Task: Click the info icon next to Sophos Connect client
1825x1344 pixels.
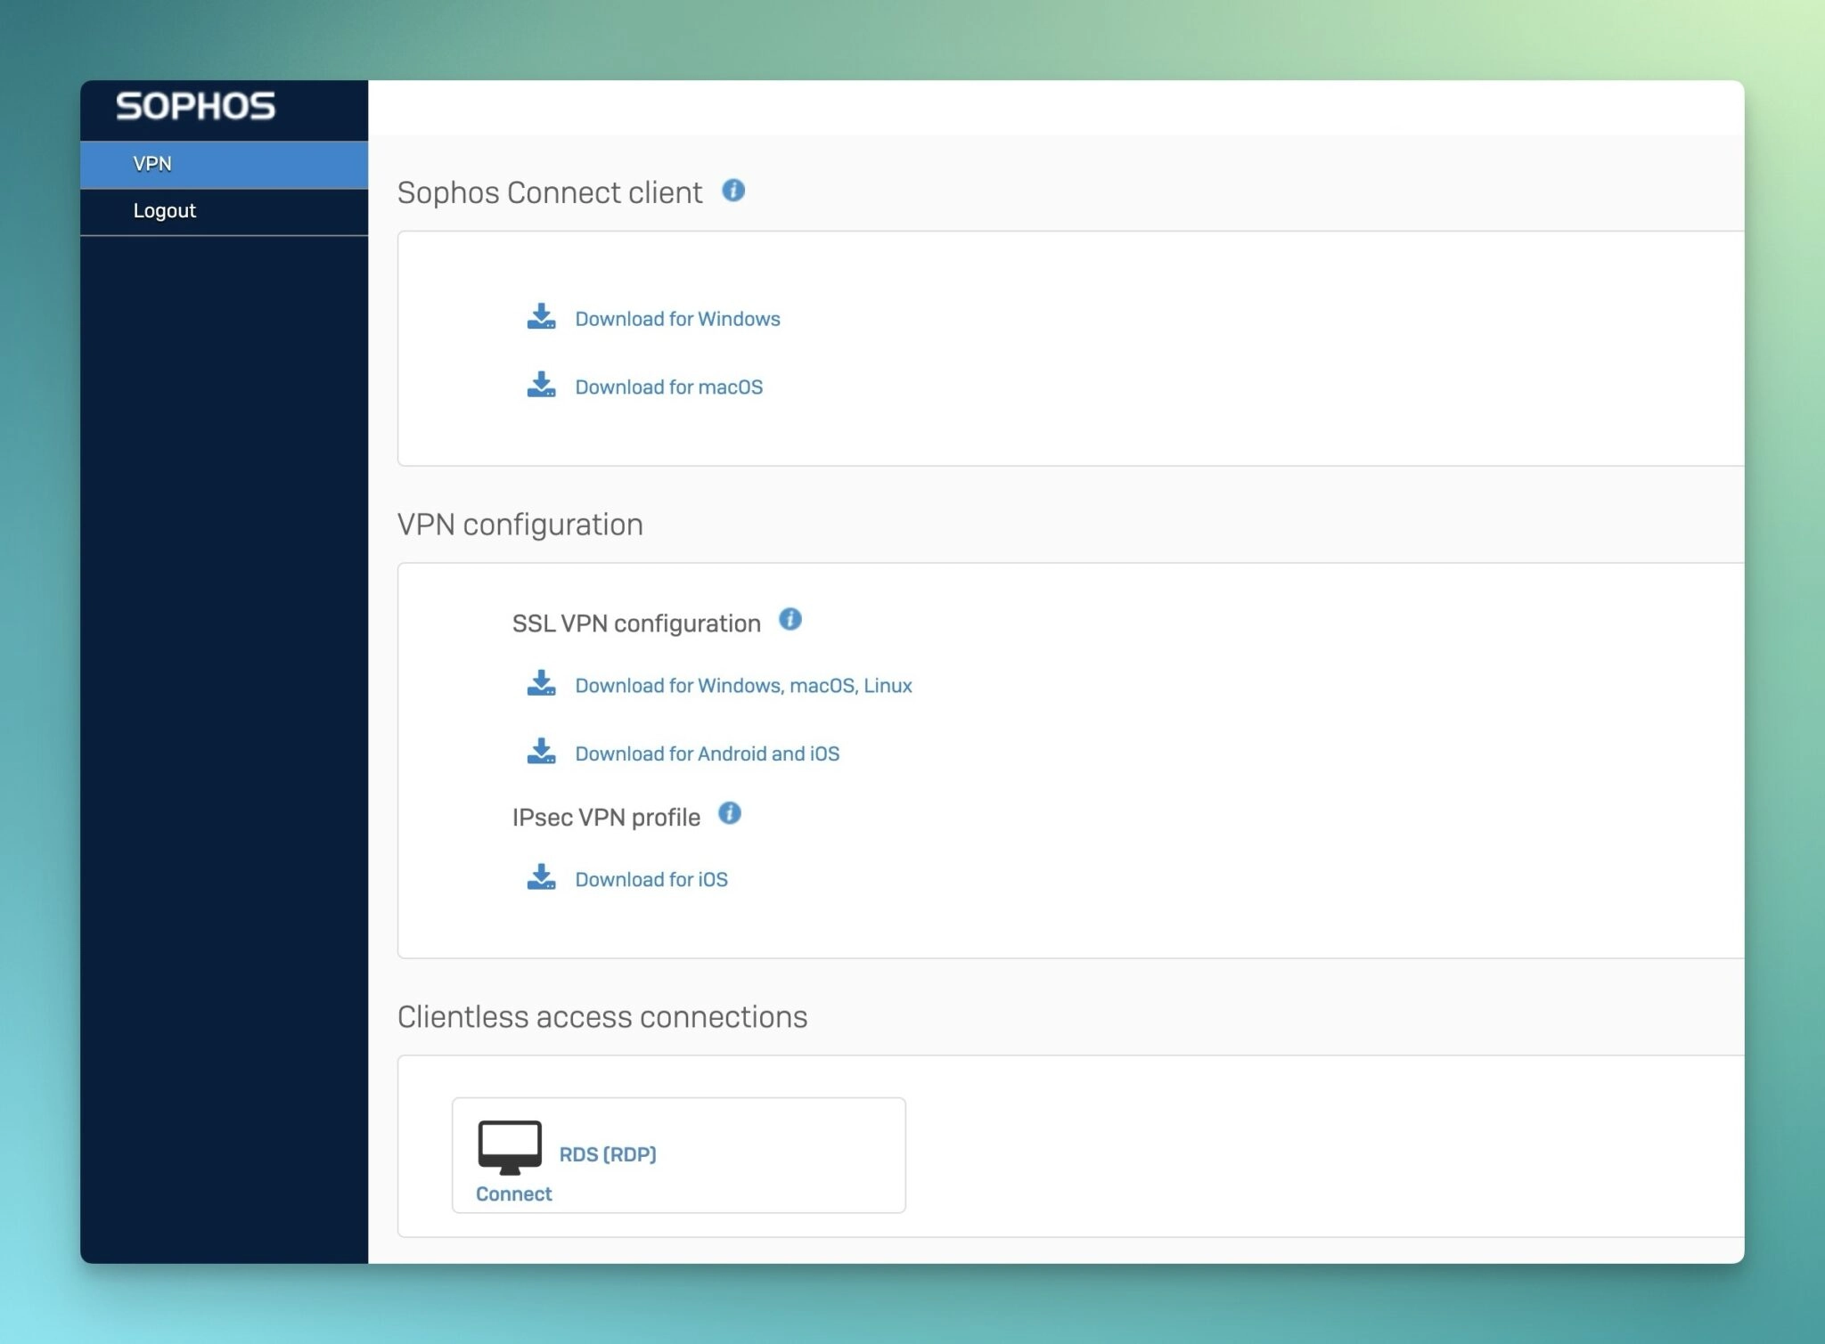Action: 733,190
